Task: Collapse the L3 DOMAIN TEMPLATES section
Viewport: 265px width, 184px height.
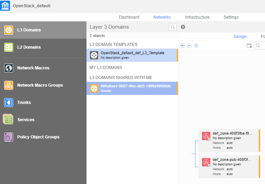Action: pyautogui.click(x=113, y=45)
